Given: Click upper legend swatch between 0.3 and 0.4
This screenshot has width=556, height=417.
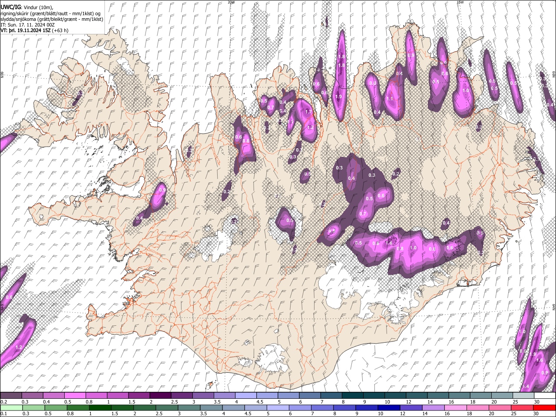Looking at the screenshot, I should pos(33,395).
